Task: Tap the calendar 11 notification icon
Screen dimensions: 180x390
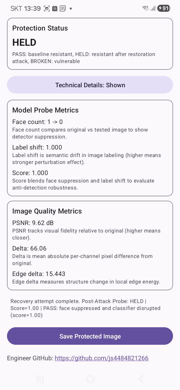Action: [54, 8]
